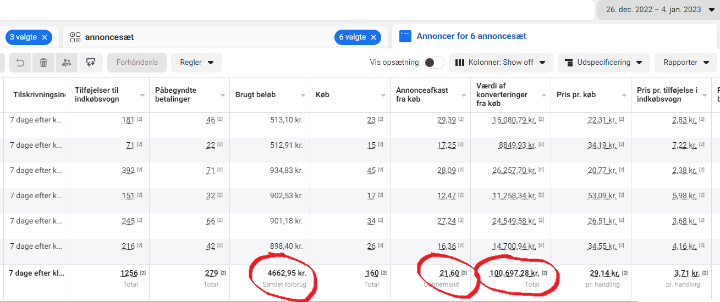Click the 26.257,70 kr. conversion value
Image resolution: width=720 pixels, height=302 pixels.
514,170
